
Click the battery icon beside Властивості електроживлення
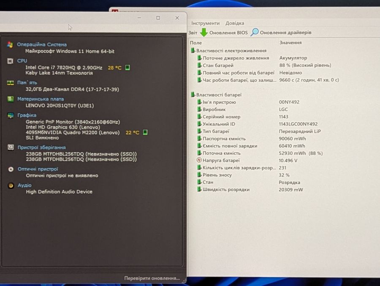pyautogui.click(x=193, y=50)
